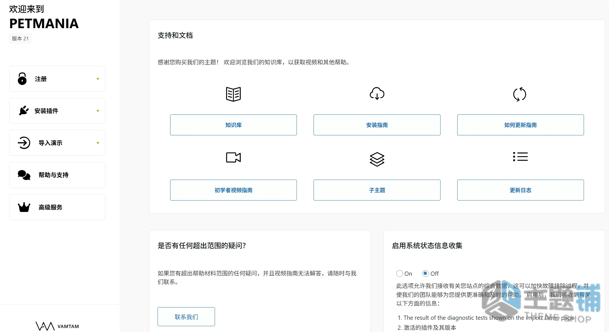Click the list line 激活的插件及其版本

click(x=430, y=328)
